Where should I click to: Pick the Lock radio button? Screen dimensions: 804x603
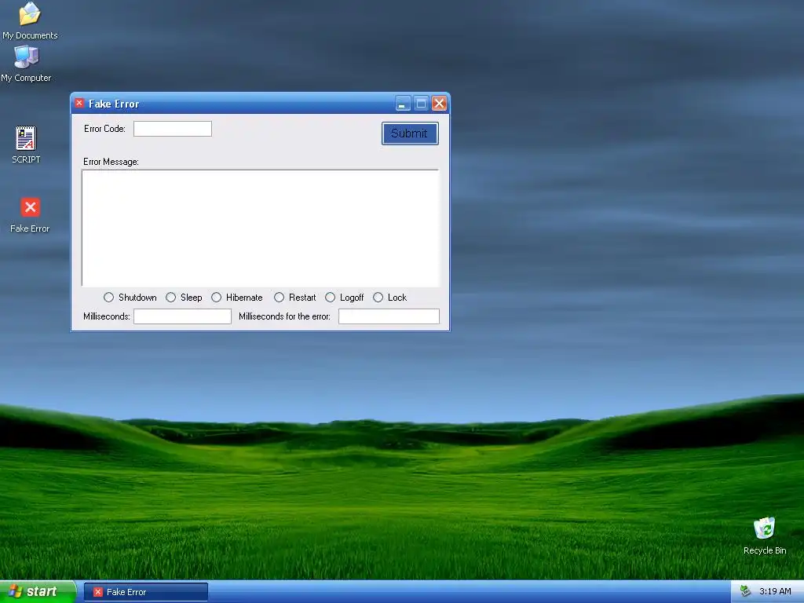coord(378,298)
